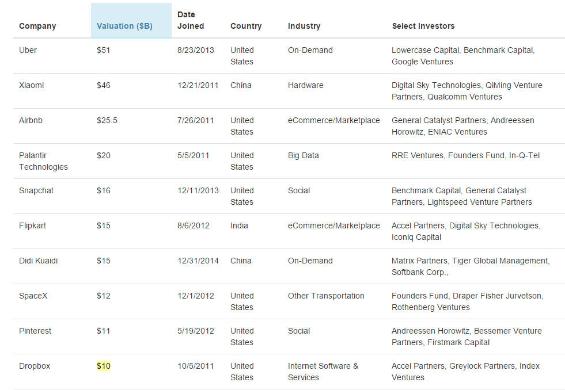Viewport: 565px width, 390px height.
Task: Click the Pinterest company name
Action: point(35,331)
